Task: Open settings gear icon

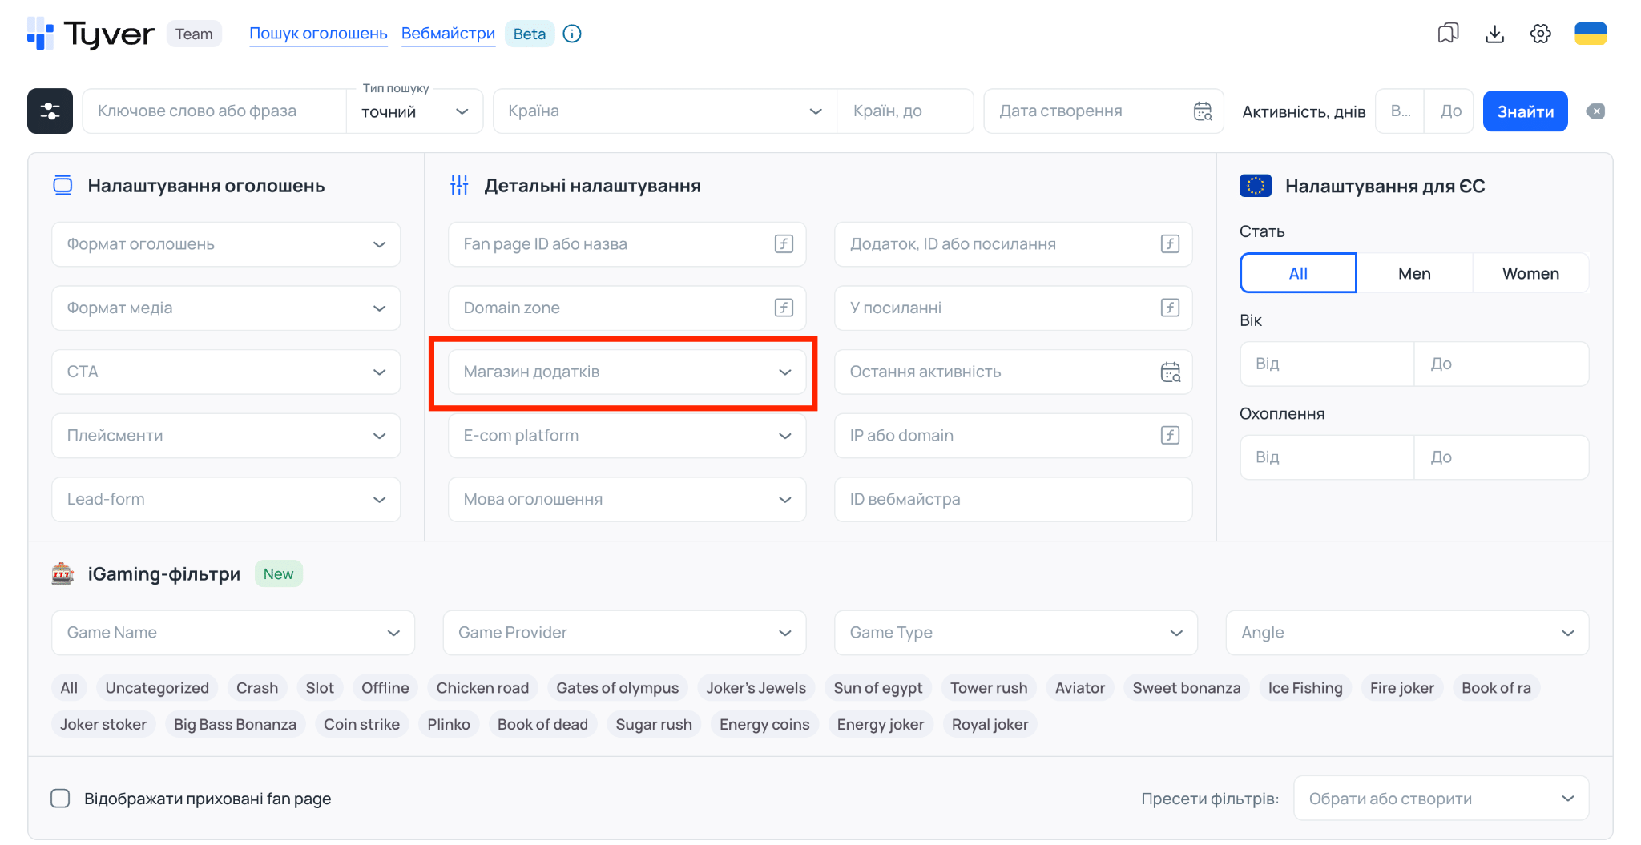Action: tap(1541, 34)
